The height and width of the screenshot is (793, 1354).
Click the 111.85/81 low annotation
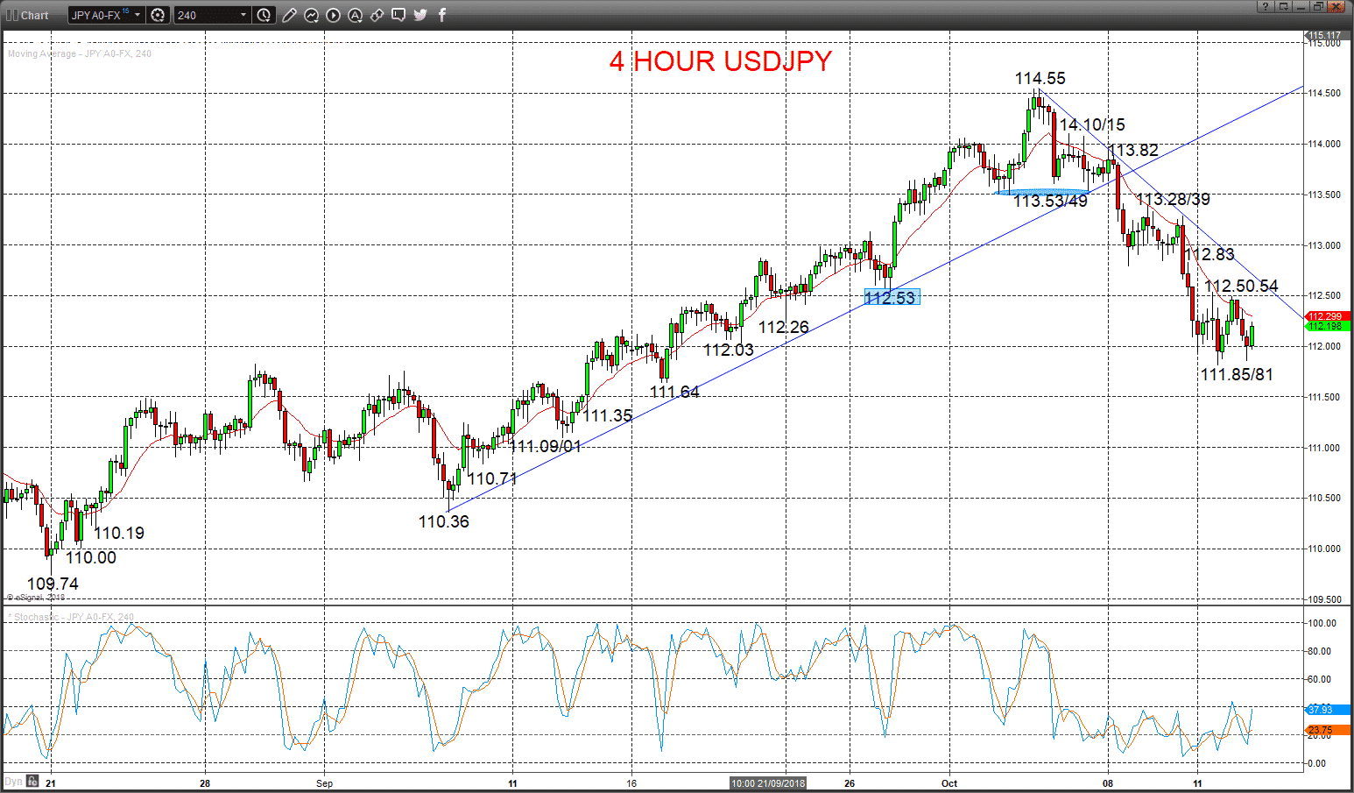point(1237,375)
